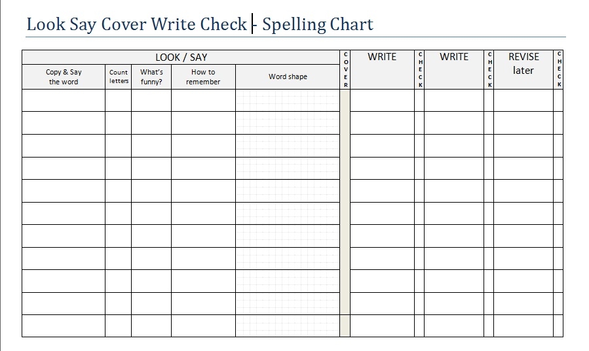
Task: Click first grid cell under 'Word shape'
Action: click(288, 100)
